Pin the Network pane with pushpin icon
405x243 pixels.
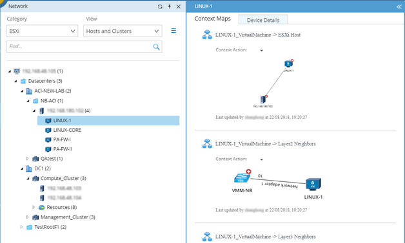coord(170,6)
